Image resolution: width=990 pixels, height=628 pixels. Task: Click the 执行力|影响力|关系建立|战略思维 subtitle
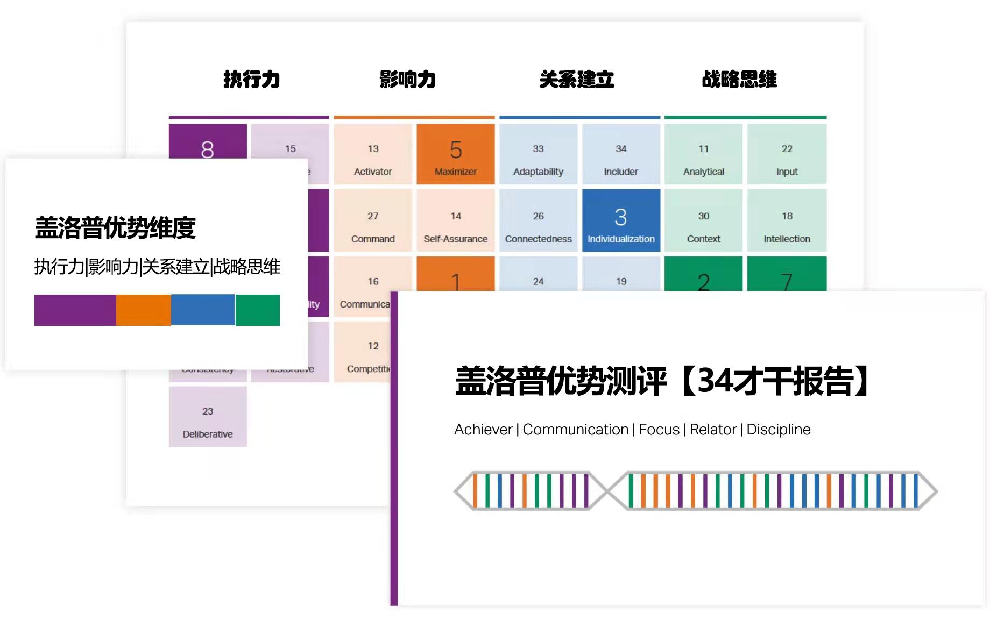tap(157, 267)
